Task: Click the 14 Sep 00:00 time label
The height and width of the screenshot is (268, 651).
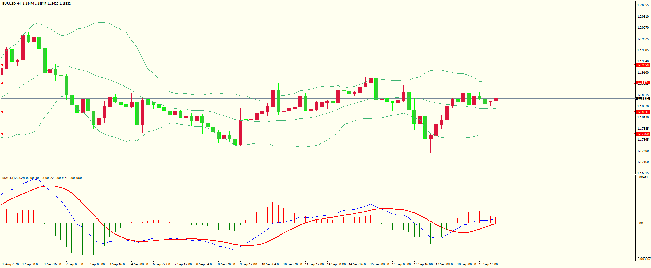Action: coord(336,264)
